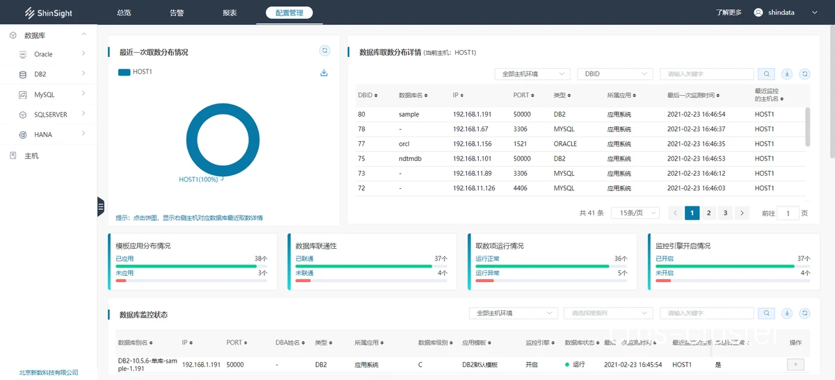Click the ShinSight logo
The height and width of the screenshot is (380, 835).
point(48,13)
